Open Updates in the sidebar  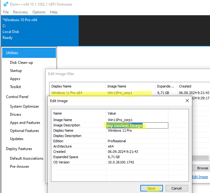pyautogui.click(x=16, y=139)
